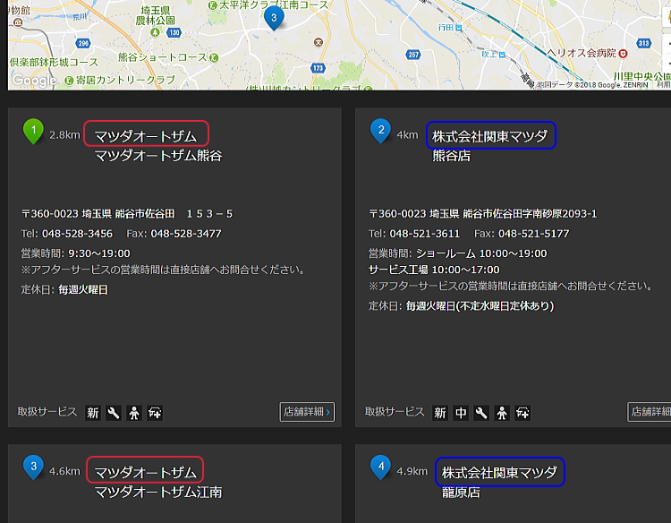Click 毎週火曜日(不定水曜日定休あり) text
This screenshot has width=671, height=523.
[x=480, y=306]
